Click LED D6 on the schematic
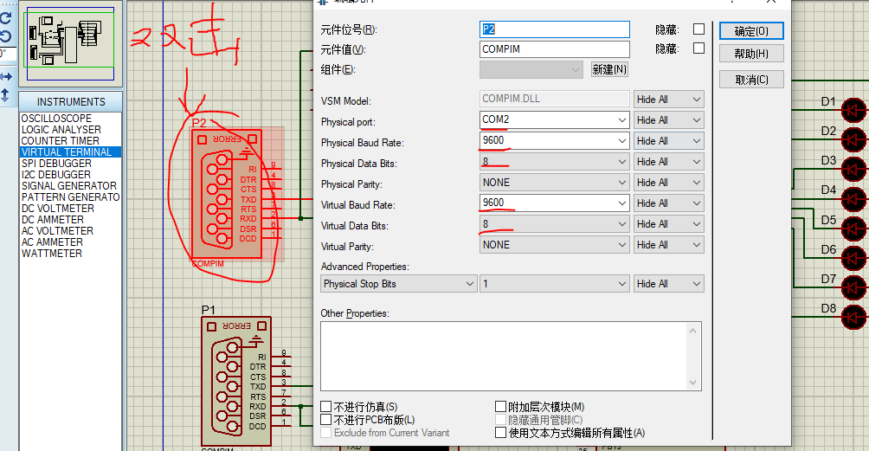869x451 pixels. click(853, 258)
